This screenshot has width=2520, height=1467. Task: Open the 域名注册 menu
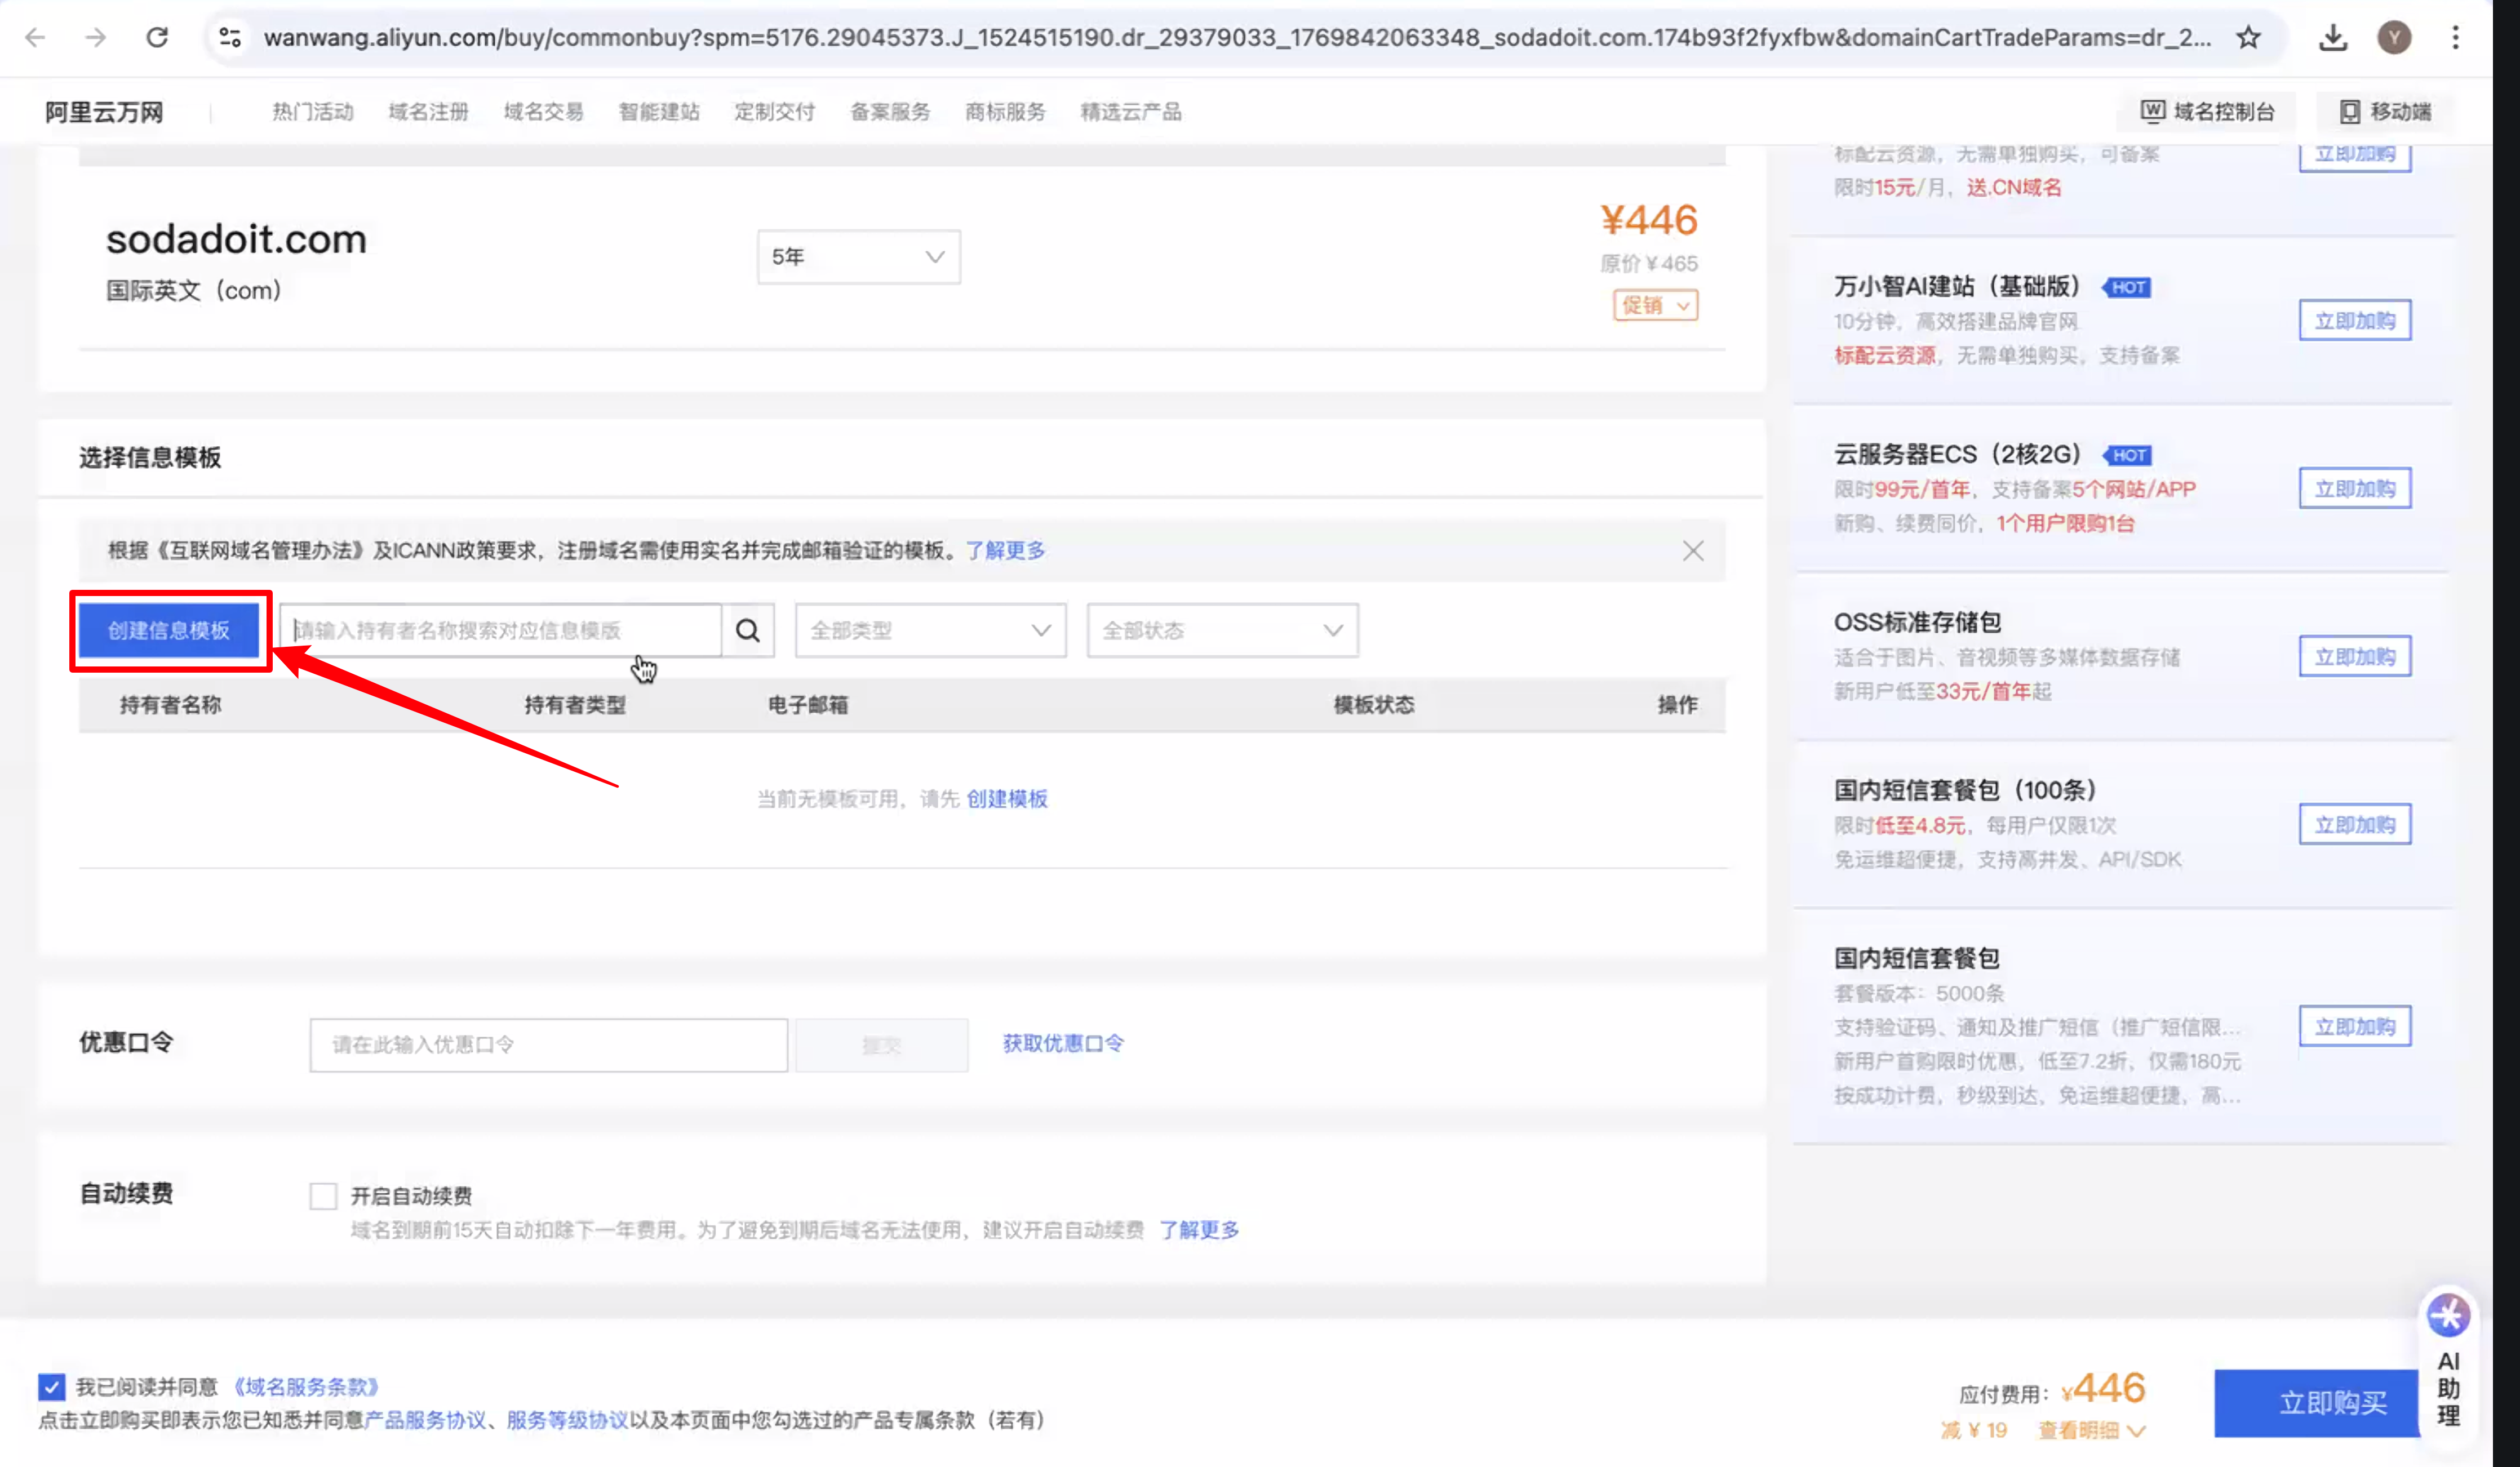tap(428, 112)
